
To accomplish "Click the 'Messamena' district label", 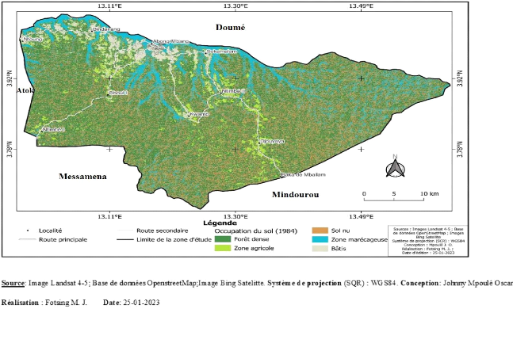I will click(82, 177).
